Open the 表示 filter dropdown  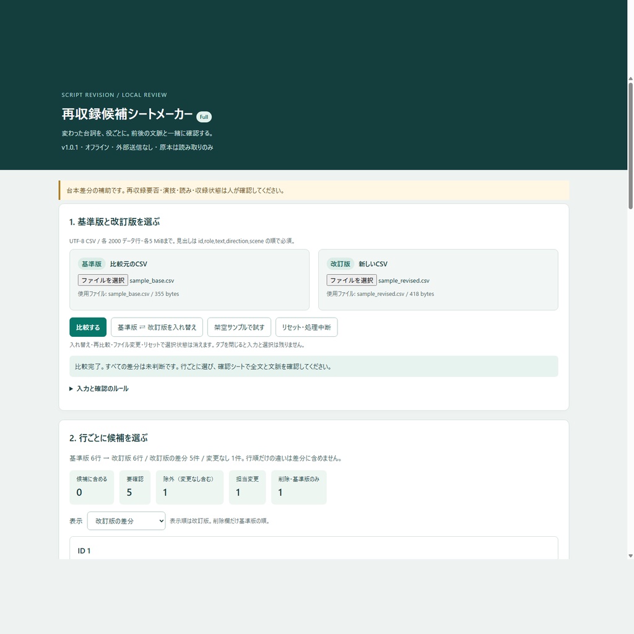(126, 521)
